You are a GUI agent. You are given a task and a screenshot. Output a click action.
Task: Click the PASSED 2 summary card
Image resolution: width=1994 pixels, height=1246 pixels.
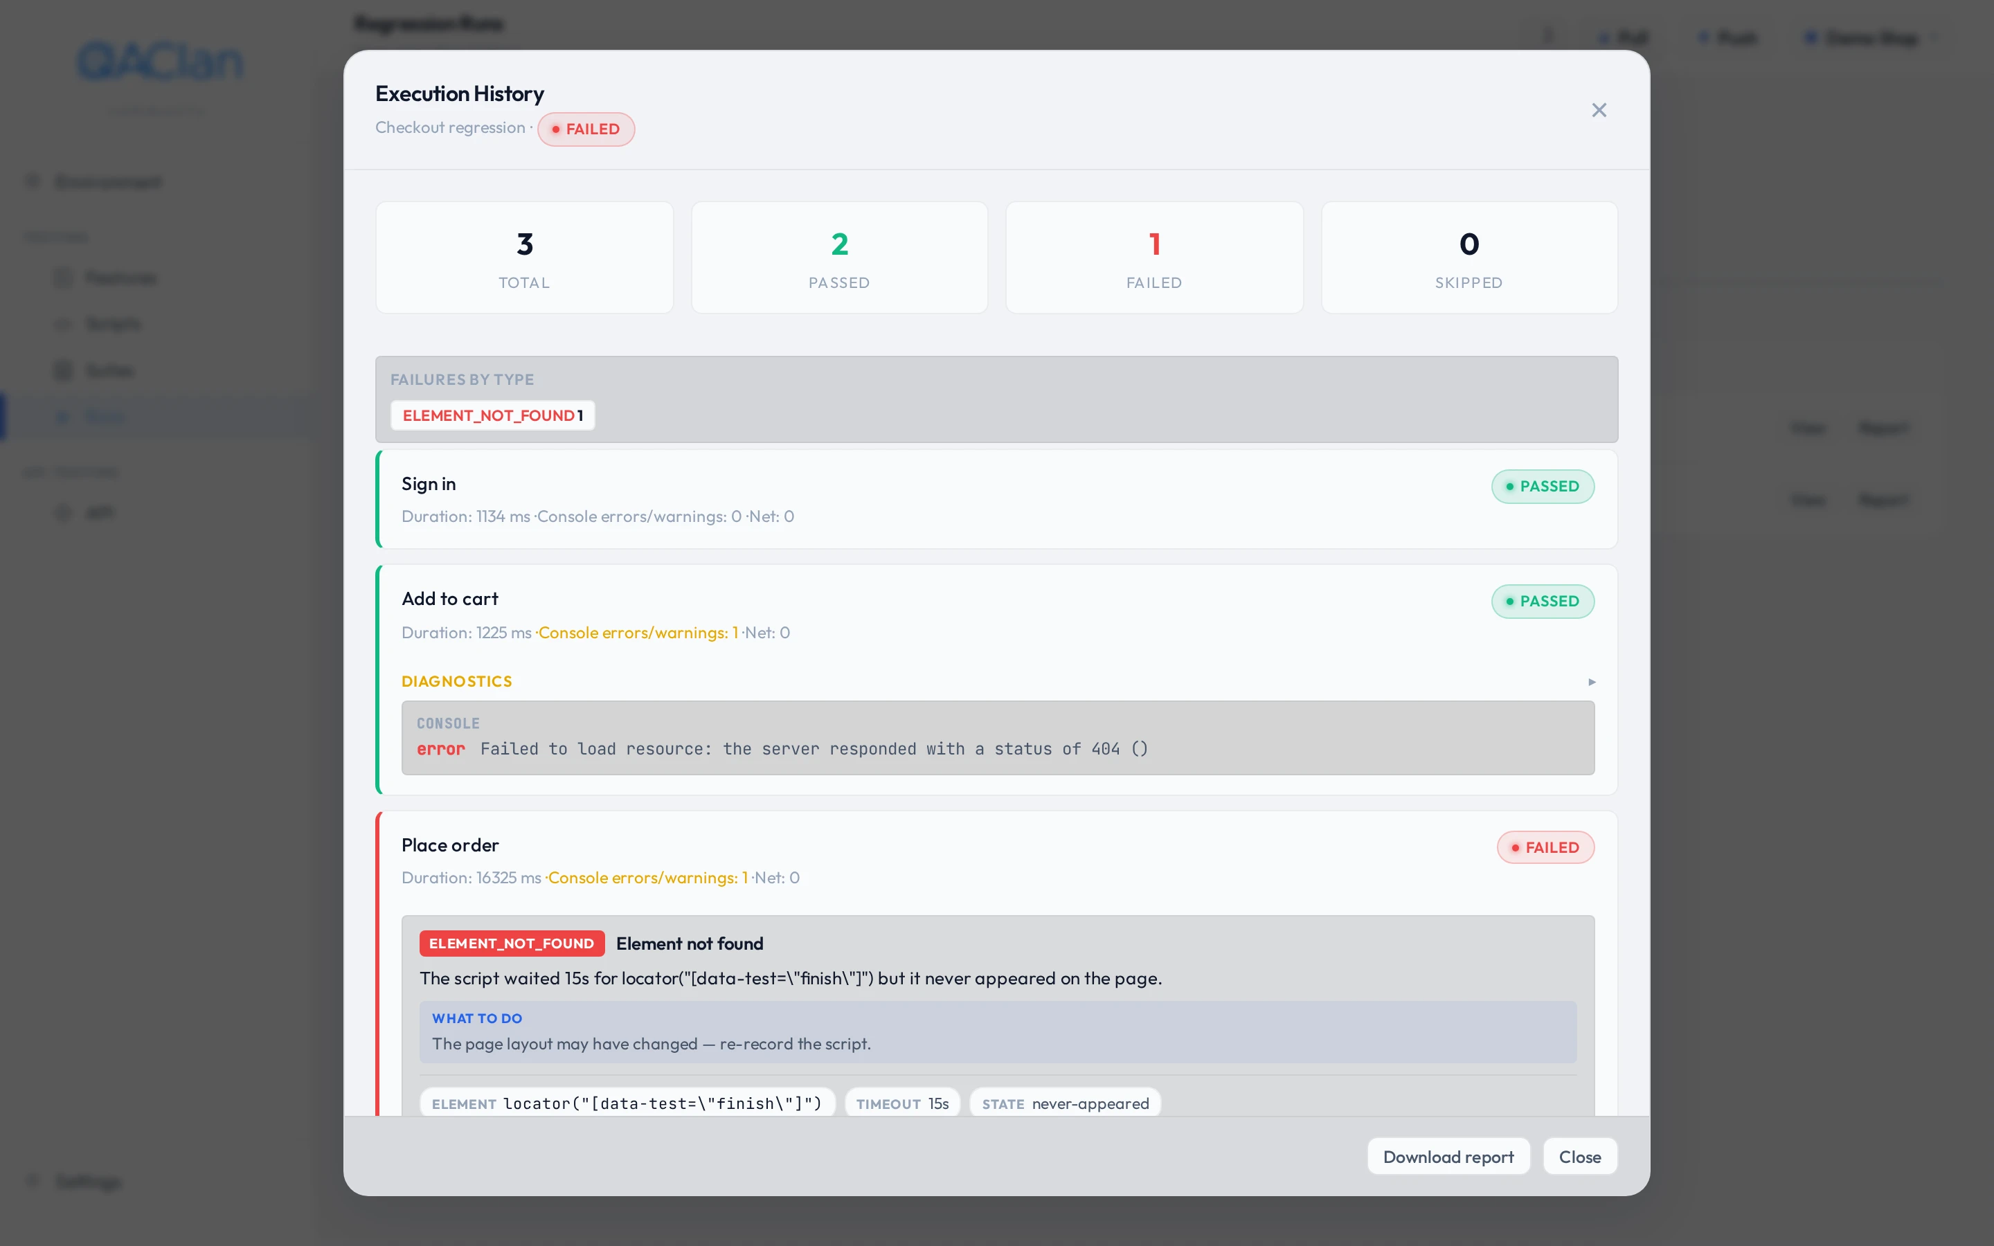point(839,257)
